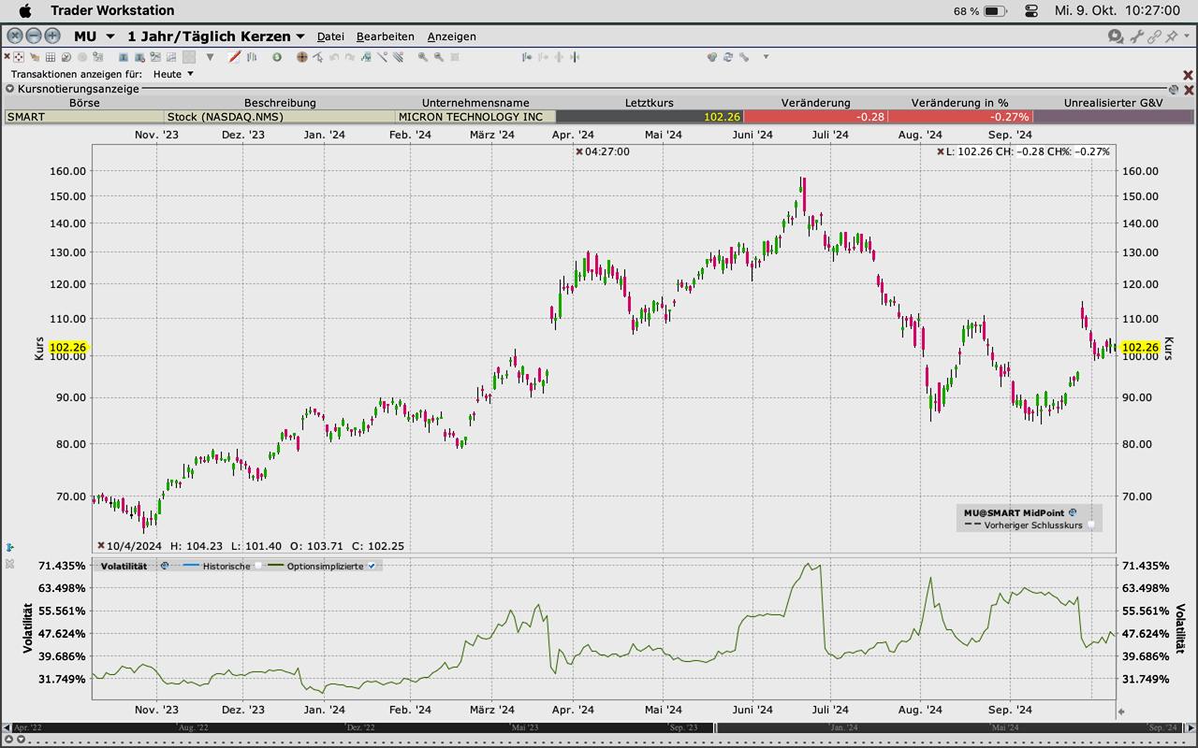Click the green circular refresh icon in toolbar
The image size is (1198, 748).
click(x=277, y=57)
